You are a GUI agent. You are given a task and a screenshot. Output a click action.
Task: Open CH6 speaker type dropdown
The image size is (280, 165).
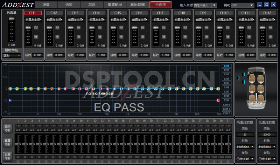[140, 20]
